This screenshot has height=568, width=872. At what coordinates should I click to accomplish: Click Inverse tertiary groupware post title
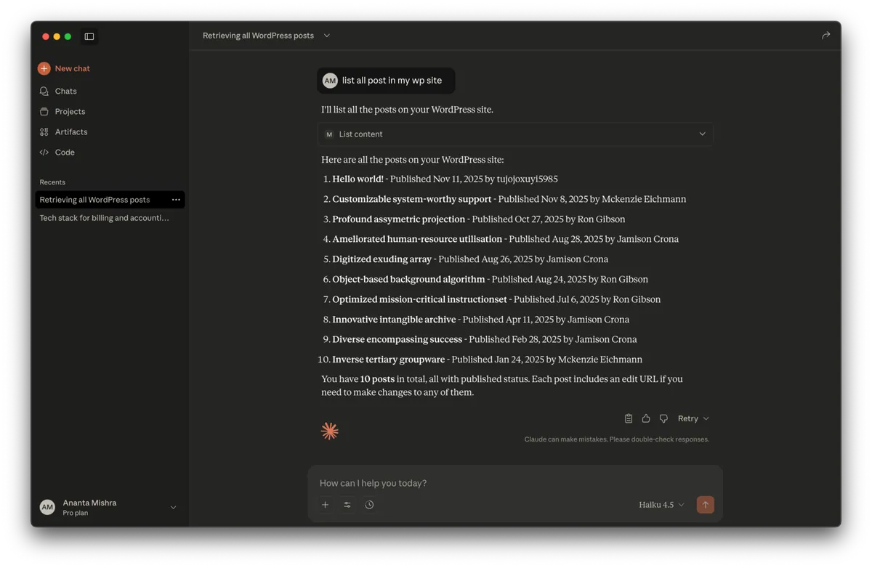tap(388, 360)
